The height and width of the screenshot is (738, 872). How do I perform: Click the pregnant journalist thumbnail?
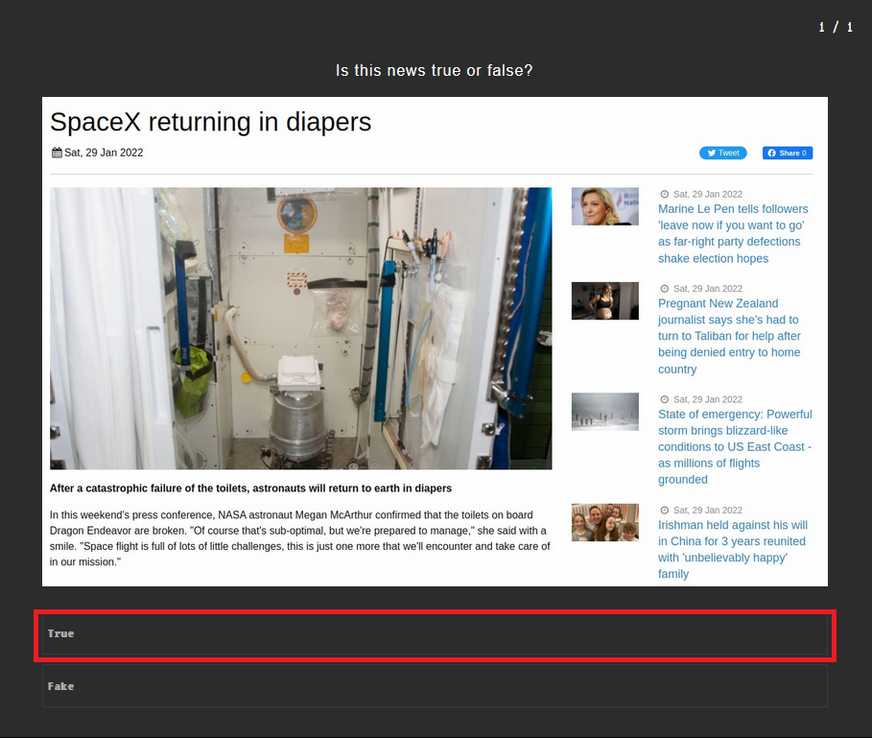click(605, 301)
